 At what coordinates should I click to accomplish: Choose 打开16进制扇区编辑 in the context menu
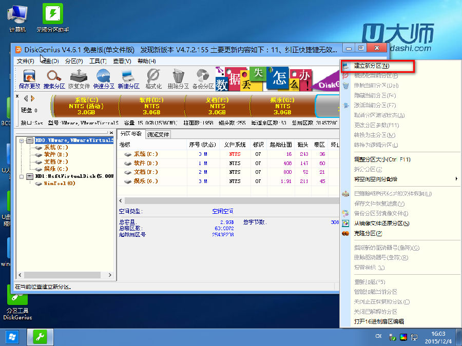click(x=379, y=321)
